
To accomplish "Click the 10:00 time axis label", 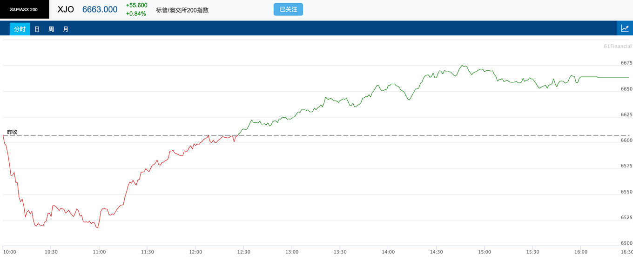I will (x=10, y=252).
